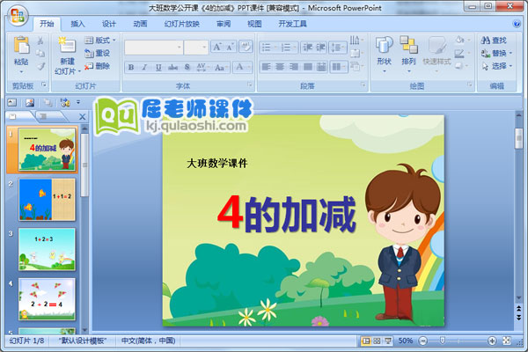This screenshot has width=528, height=352.
Task: Select slide 2 thumbnail with fish
Action: (47, 200)
